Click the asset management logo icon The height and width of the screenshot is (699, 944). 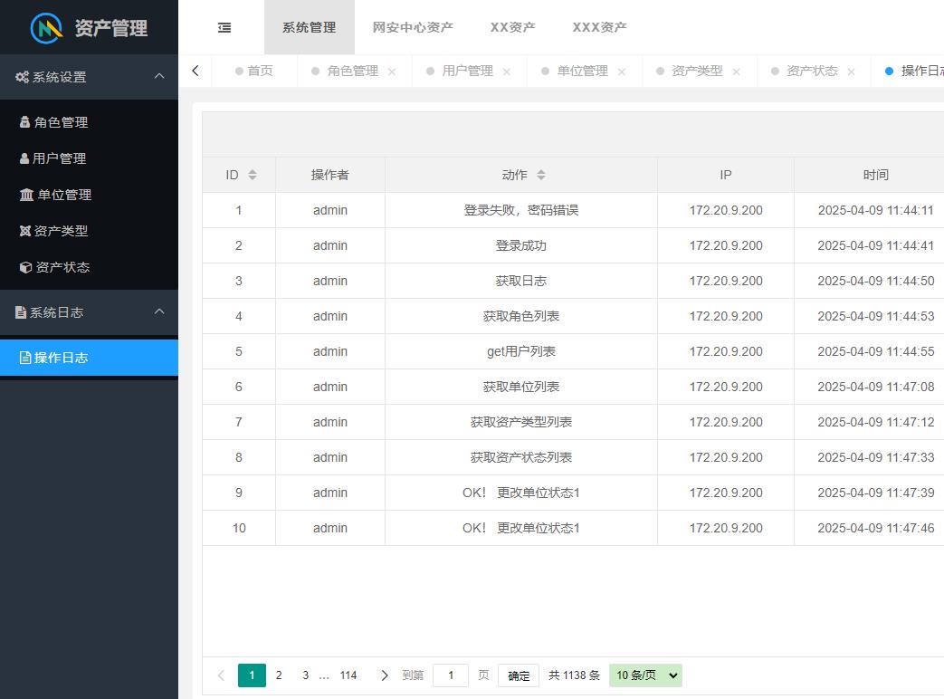click(46, 28)
